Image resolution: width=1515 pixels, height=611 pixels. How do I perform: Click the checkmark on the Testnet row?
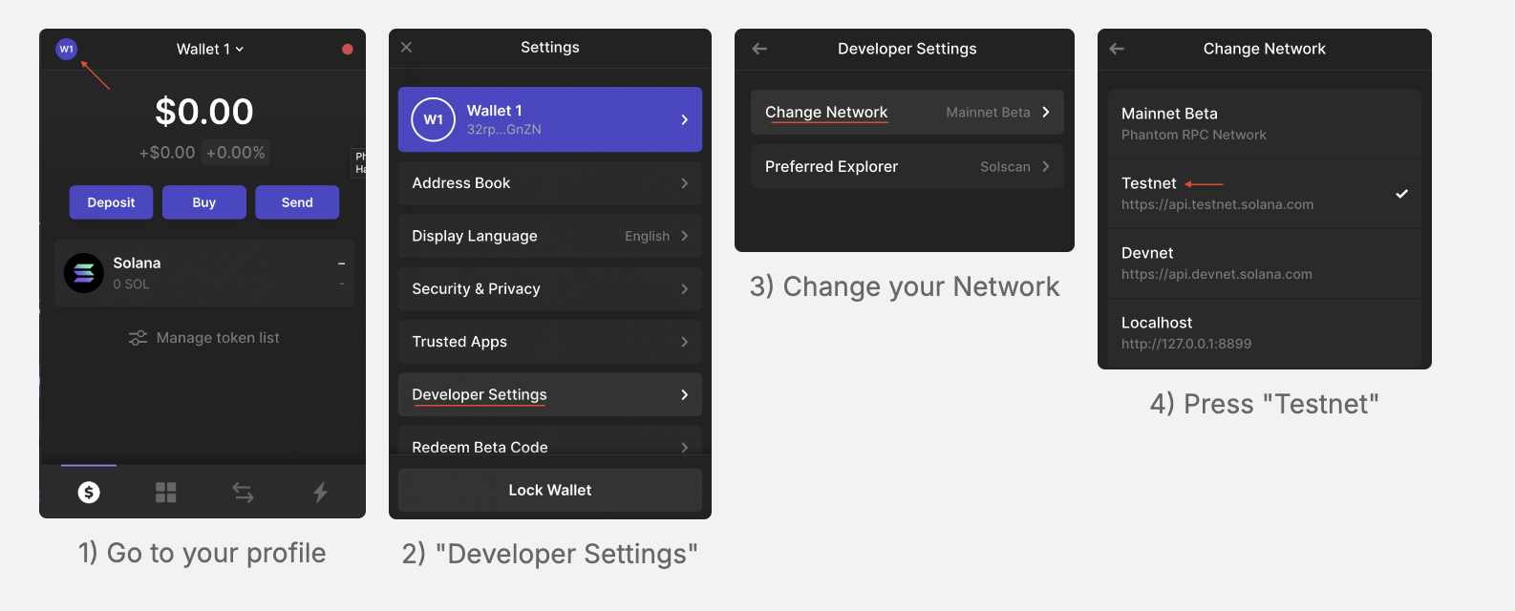point(1401,194)
